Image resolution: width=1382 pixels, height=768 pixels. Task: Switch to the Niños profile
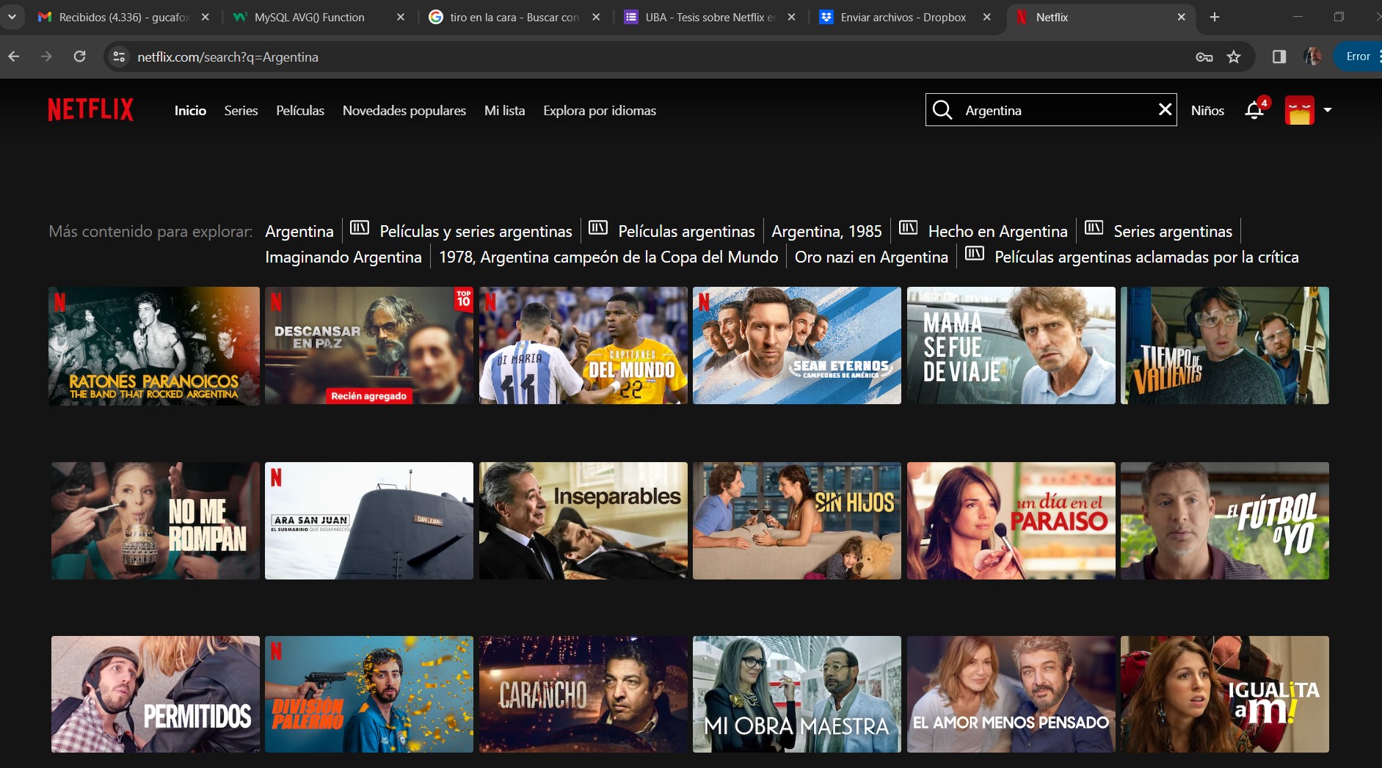point(1207,110)
